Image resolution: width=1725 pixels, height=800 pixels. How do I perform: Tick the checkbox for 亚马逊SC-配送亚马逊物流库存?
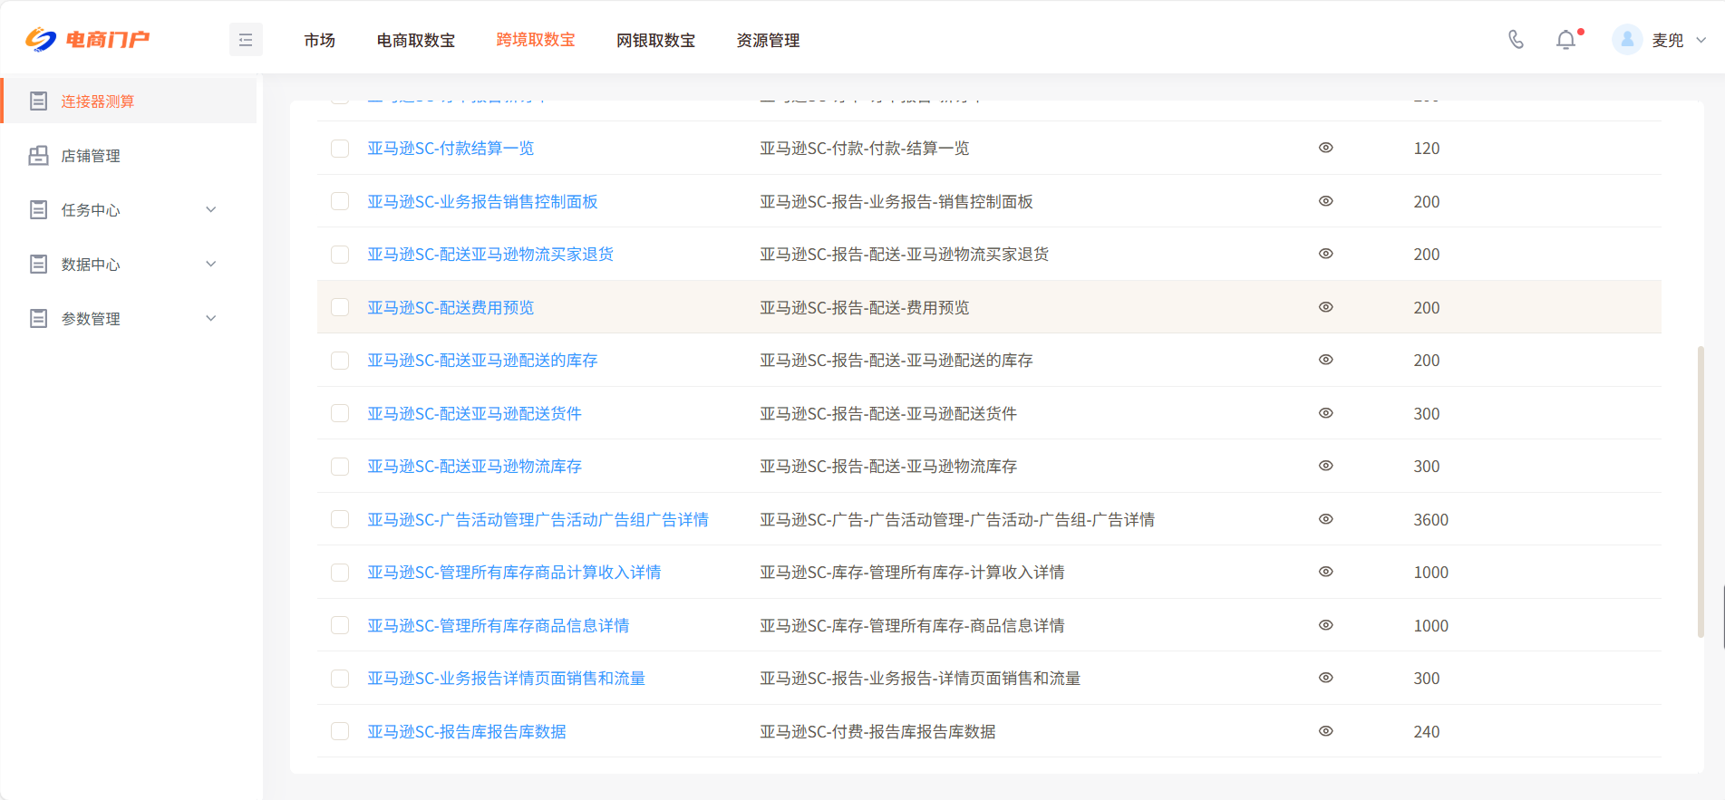(340, 467)
